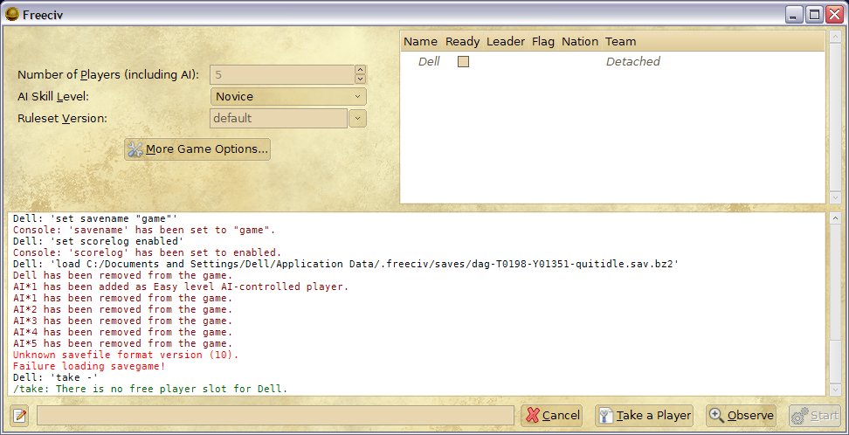Expand the AI Skill Level dropdown
Screen dimensions: 849x435
[288, 97]
